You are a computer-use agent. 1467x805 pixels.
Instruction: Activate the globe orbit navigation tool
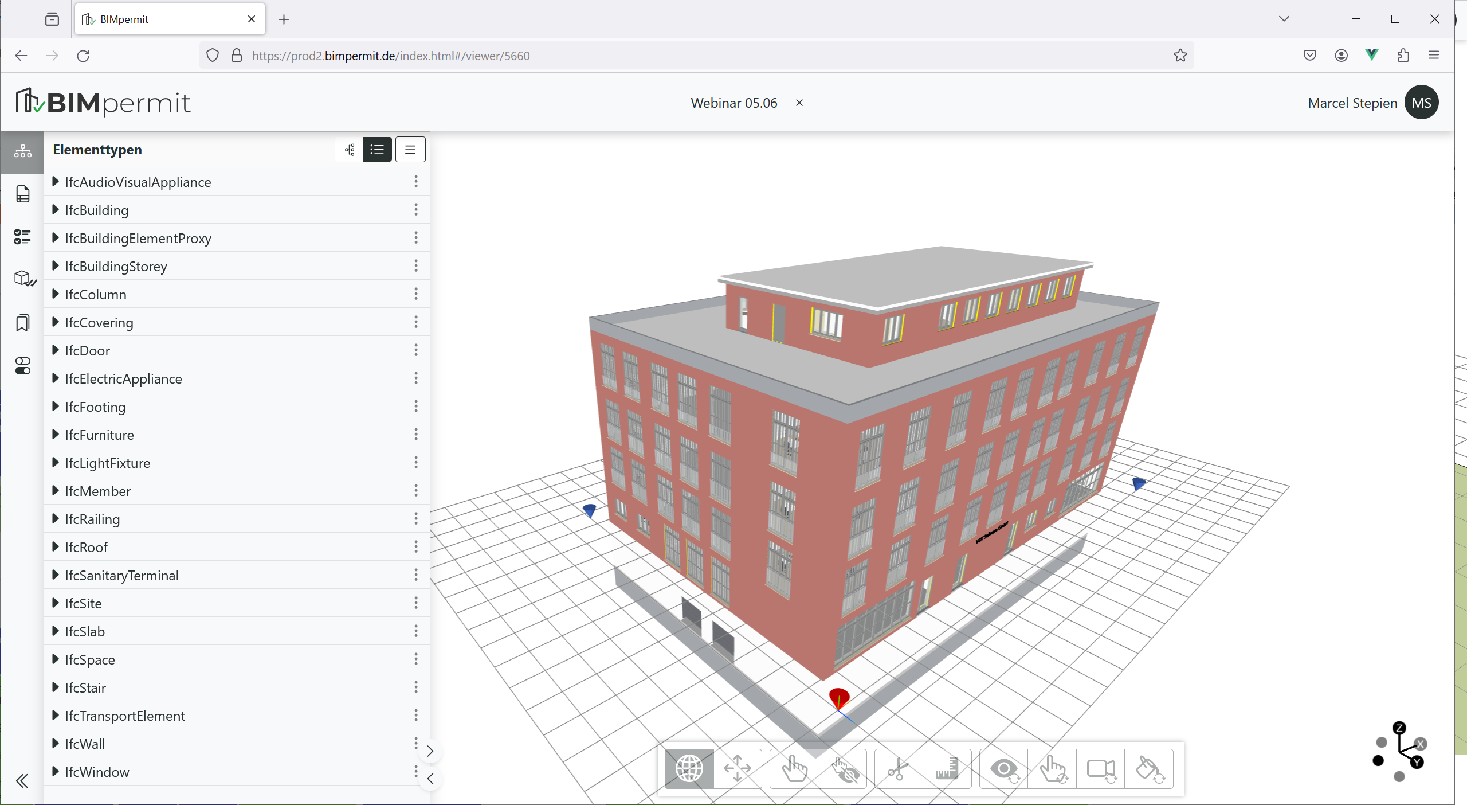[689, 768]
